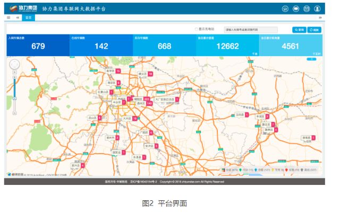The image size is (340, 213).
Task: Expand the 朝阳区 203 vehicle cluster marker
Action: click(146, 99)
